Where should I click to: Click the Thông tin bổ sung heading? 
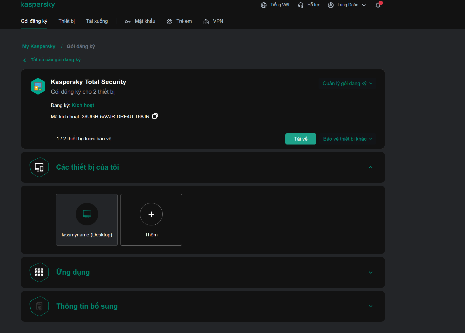87,306
